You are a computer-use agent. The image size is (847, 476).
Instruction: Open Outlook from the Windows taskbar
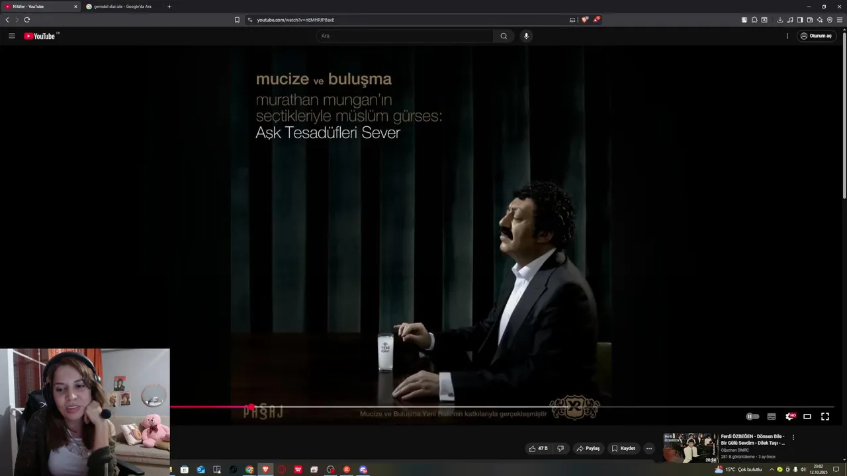click(201, 469)
